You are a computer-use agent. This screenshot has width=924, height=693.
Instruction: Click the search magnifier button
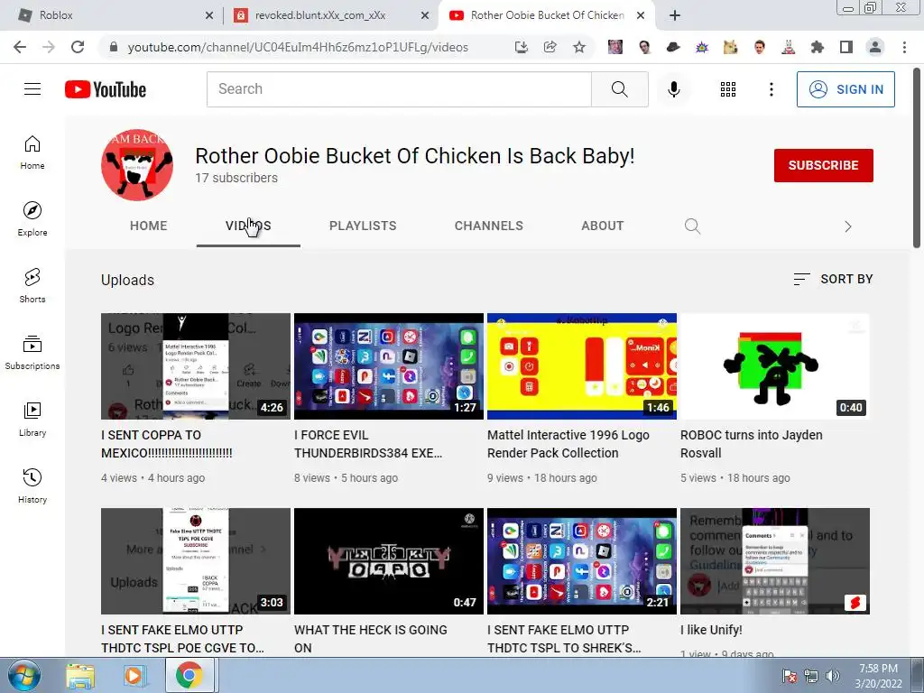[x=619, y=89]
